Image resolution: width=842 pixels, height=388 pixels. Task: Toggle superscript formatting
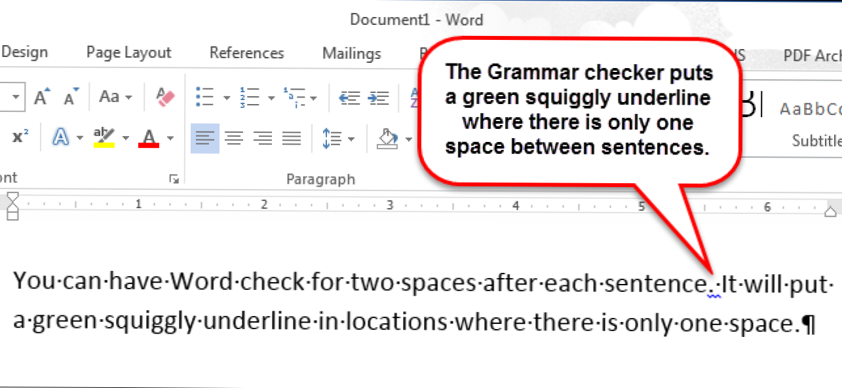tap(20, 138)
